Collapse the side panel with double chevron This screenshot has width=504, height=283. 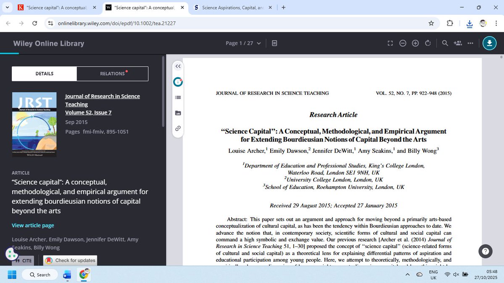(178, 66)
